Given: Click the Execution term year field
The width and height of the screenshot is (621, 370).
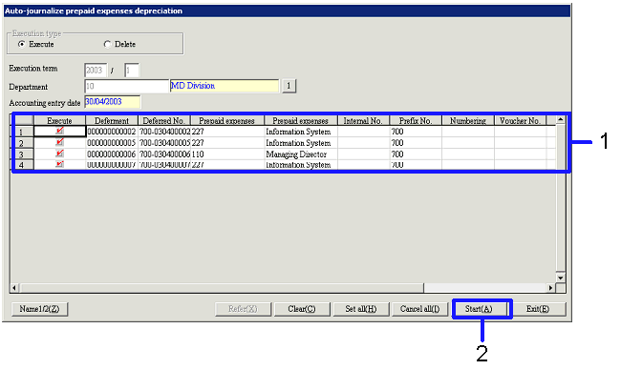Looking at the screenshot, I should (x=96, y=71).
